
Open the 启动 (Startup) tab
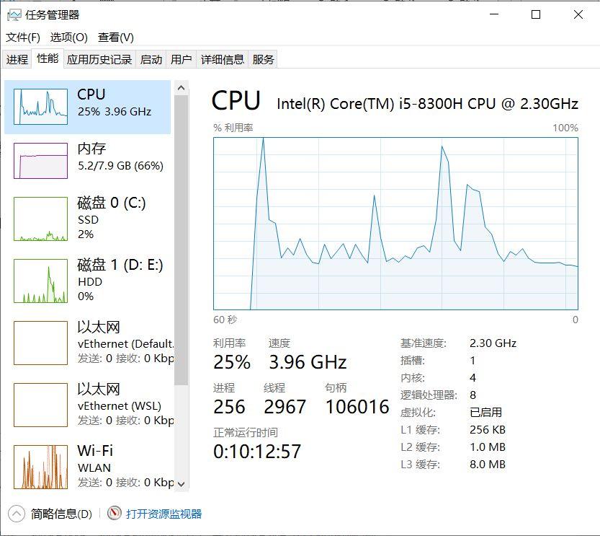pyautogui.click(x=151, y=59)
